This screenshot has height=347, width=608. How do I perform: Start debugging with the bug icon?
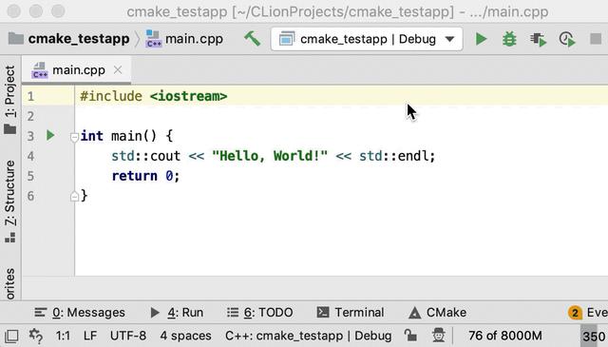point(509,39)
